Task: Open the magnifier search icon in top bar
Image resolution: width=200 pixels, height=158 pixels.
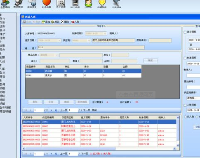Action: (61, 3)
